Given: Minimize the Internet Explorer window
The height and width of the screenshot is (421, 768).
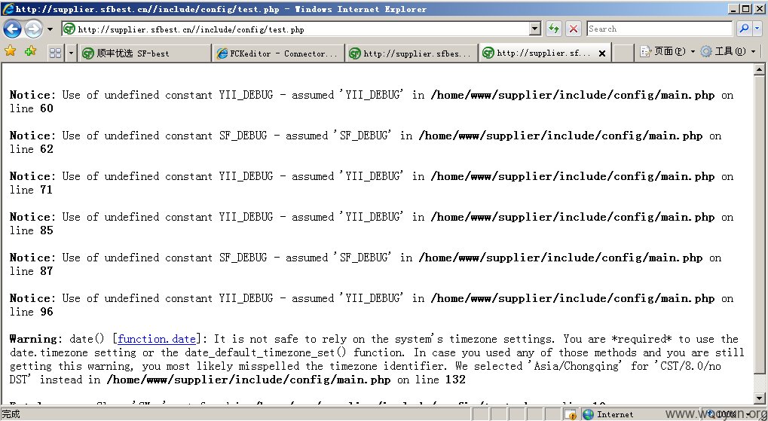Looking at the screenshot, I should pos(733,9).
